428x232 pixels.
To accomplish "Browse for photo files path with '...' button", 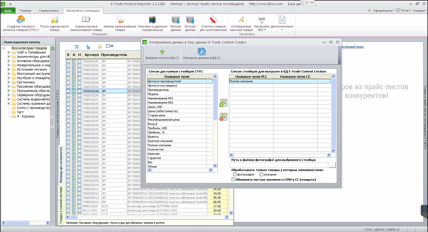I will click(x=332, y=165).
